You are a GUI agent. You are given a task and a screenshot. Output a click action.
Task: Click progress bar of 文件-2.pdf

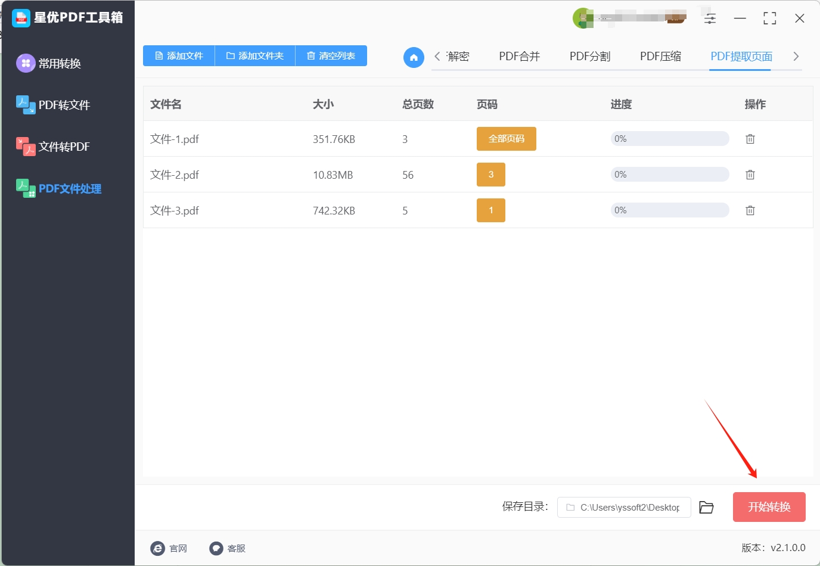670,175
